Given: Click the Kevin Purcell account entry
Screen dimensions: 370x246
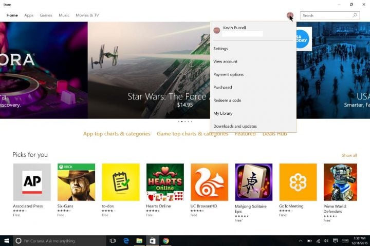Looking at the screenshot, I should 253,31.
